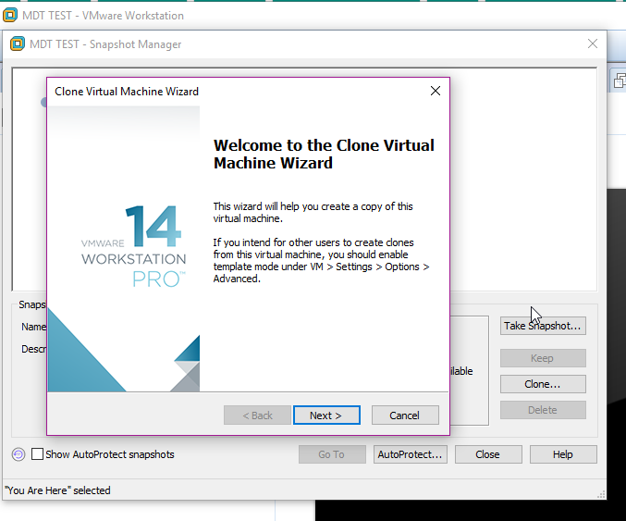This screenshot has width=626, height=521.
Task: Click the VMware Workstation toolbar icon on the right edge
Action: [x=619, y=81]
